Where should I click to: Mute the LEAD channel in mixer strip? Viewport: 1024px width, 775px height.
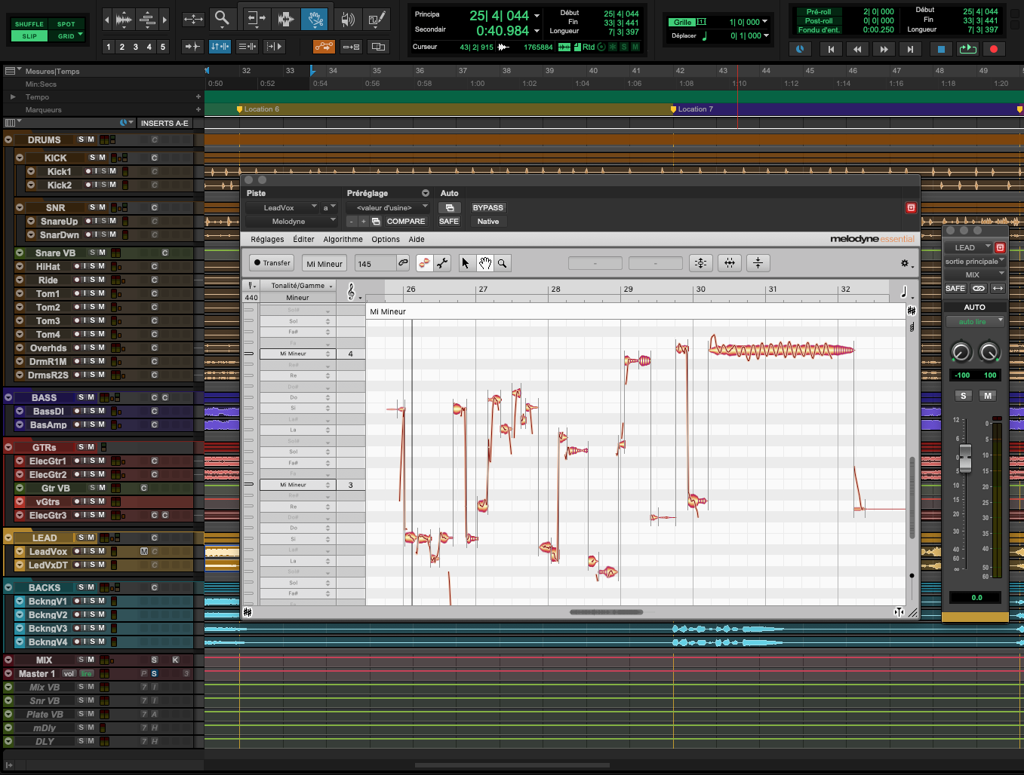click(988, 396)
